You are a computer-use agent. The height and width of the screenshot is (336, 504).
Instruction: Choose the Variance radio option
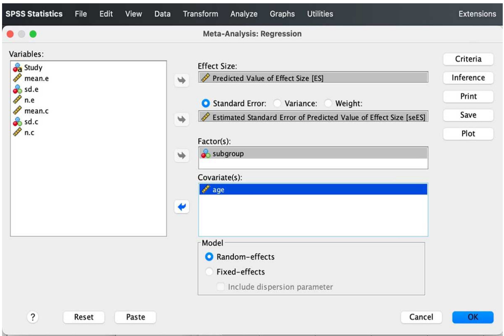(293, 104)
